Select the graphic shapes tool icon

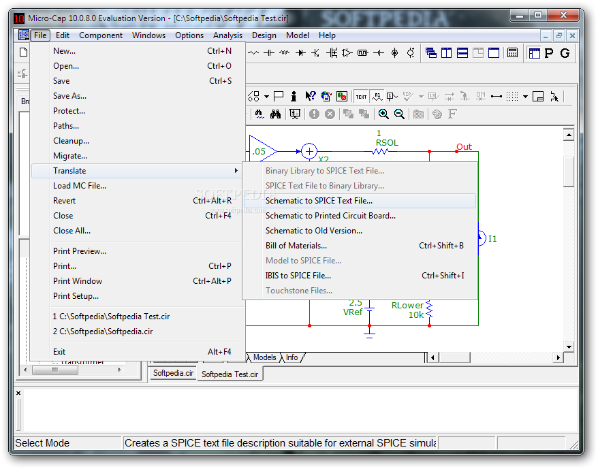click(x=253, y=96)
